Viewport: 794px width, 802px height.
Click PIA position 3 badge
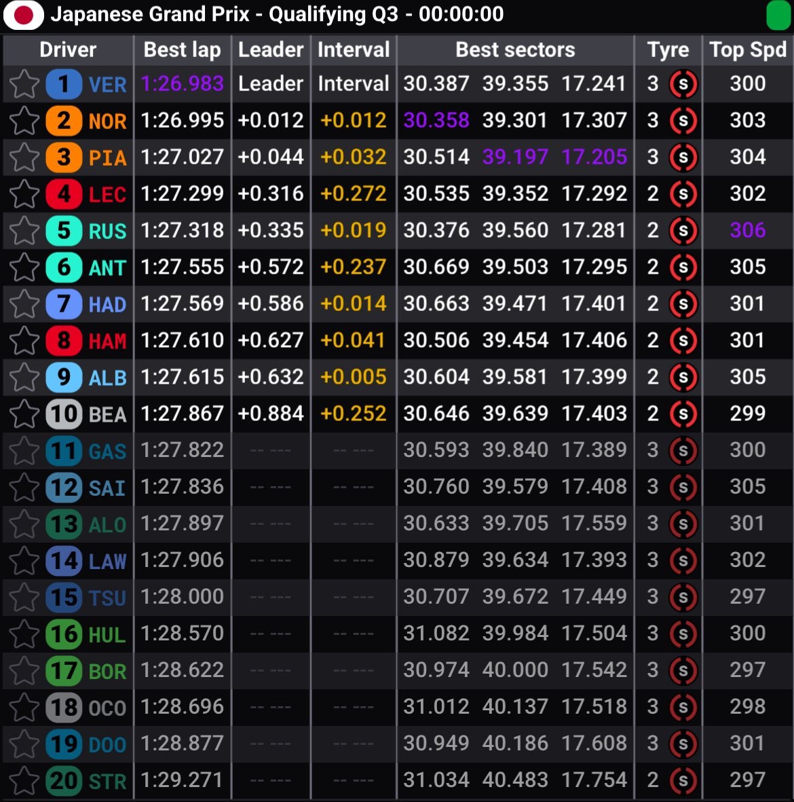click(64, 158)
